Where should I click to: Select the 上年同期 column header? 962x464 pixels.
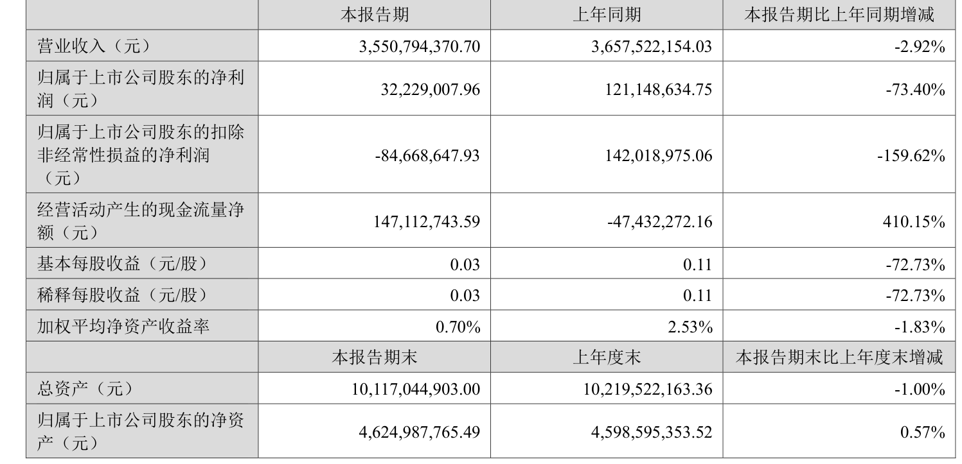coord(606,14)
